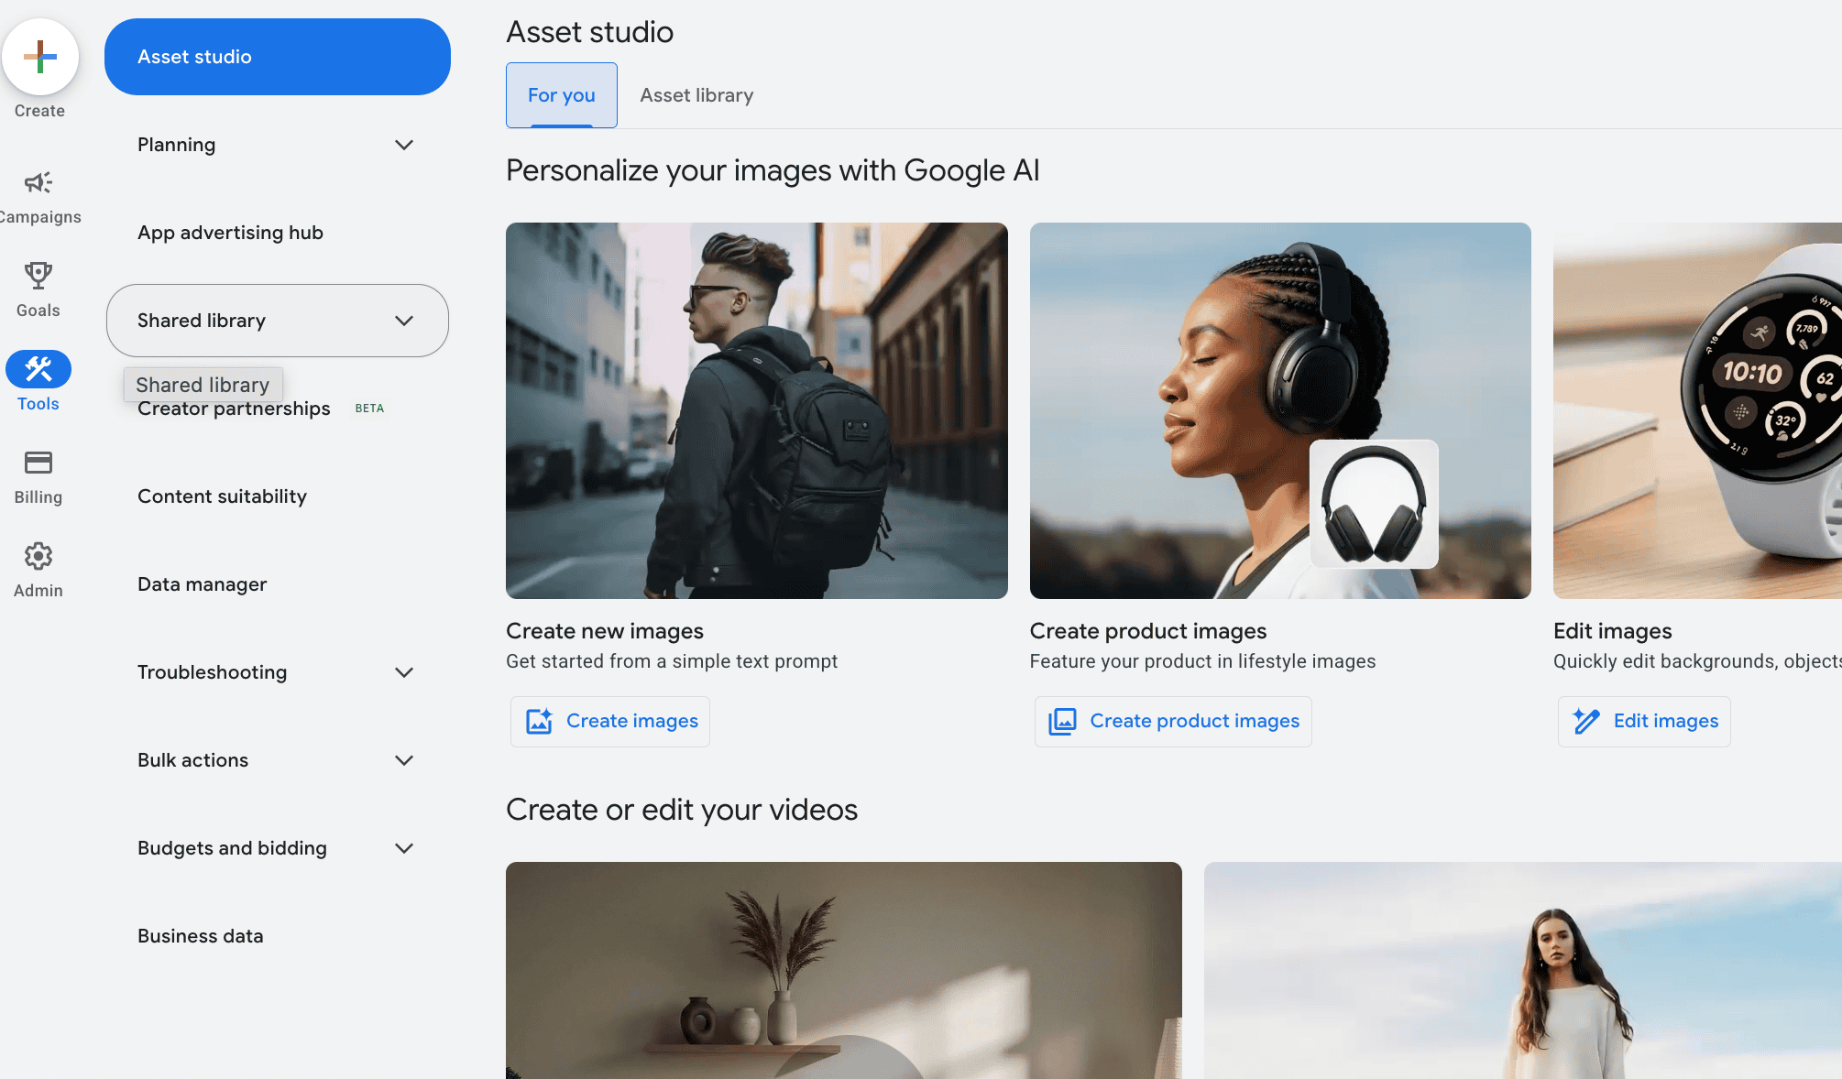
Task: Expand the Troubleshooting chevron
Action: pos(404,672)
